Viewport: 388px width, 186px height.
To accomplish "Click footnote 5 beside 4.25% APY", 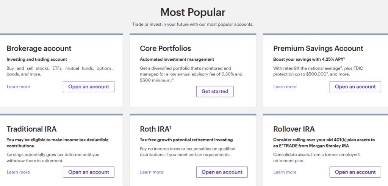I will (344, 58).
